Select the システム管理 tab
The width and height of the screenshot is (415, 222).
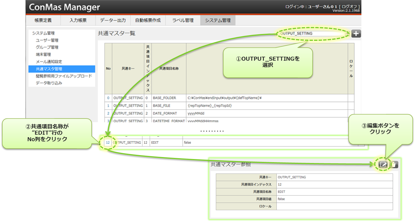pyautogui.click(x=218, y=20)
